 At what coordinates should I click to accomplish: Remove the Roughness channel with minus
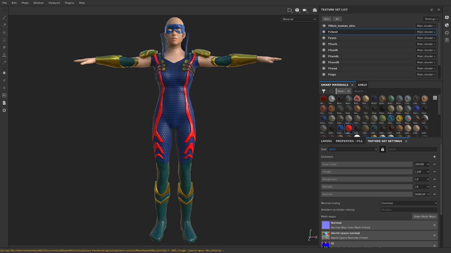point(435,179)
